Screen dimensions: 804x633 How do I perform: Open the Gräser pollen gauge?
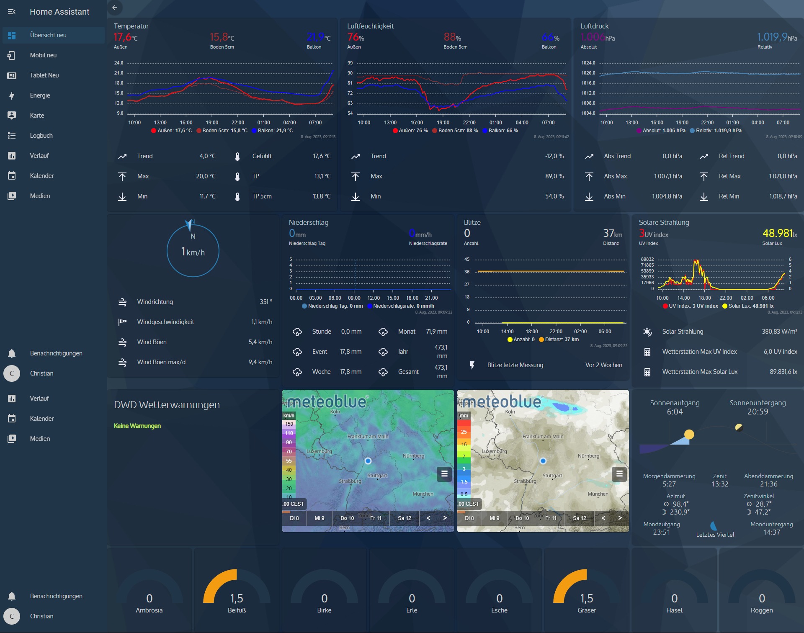[587, 590]
